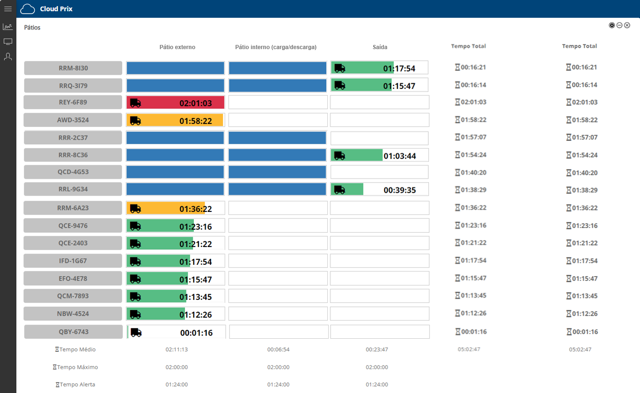This screenshot has height=393, width=640.
Task: Select the RRM-8I30 plate button
Action: click(73, 68)
